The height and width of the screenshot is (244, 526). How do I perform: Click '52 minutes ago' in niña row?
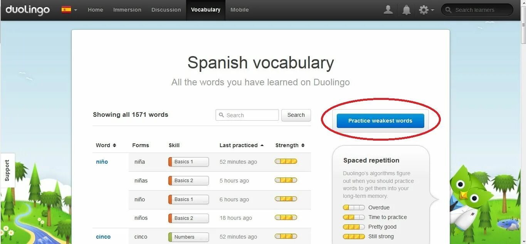point(238,162)
